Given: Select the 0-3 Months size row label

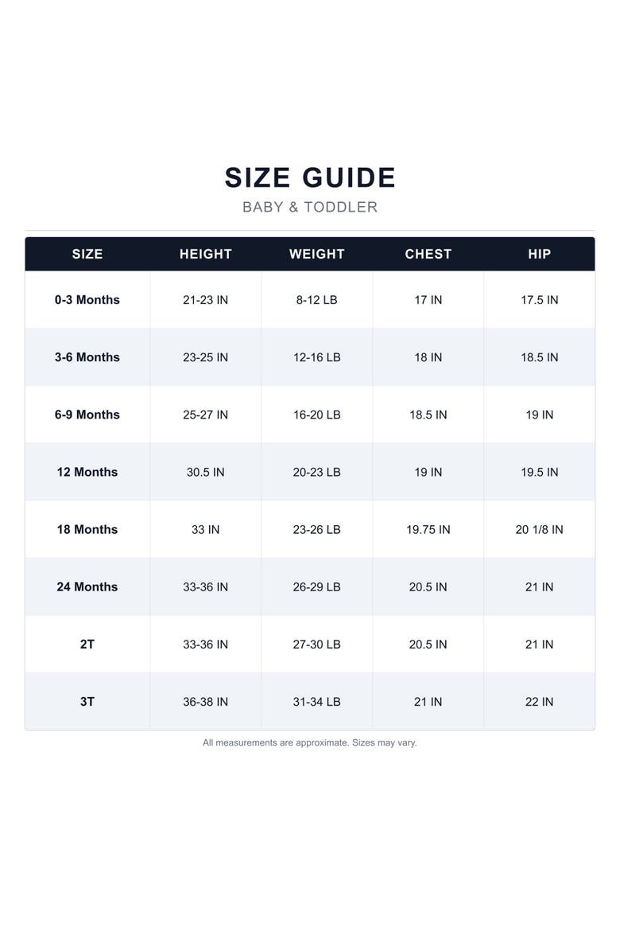Looking at the screenshot, I should [87, 300].
